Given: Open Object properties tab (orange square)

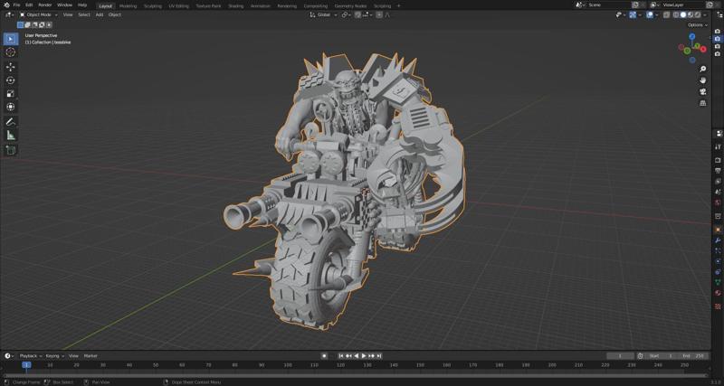Looking at the screenshot, I should 718,229.
